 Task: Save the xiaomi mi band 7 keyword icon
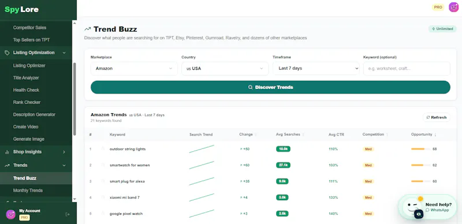pyautogui.click(x=103, y=197)
